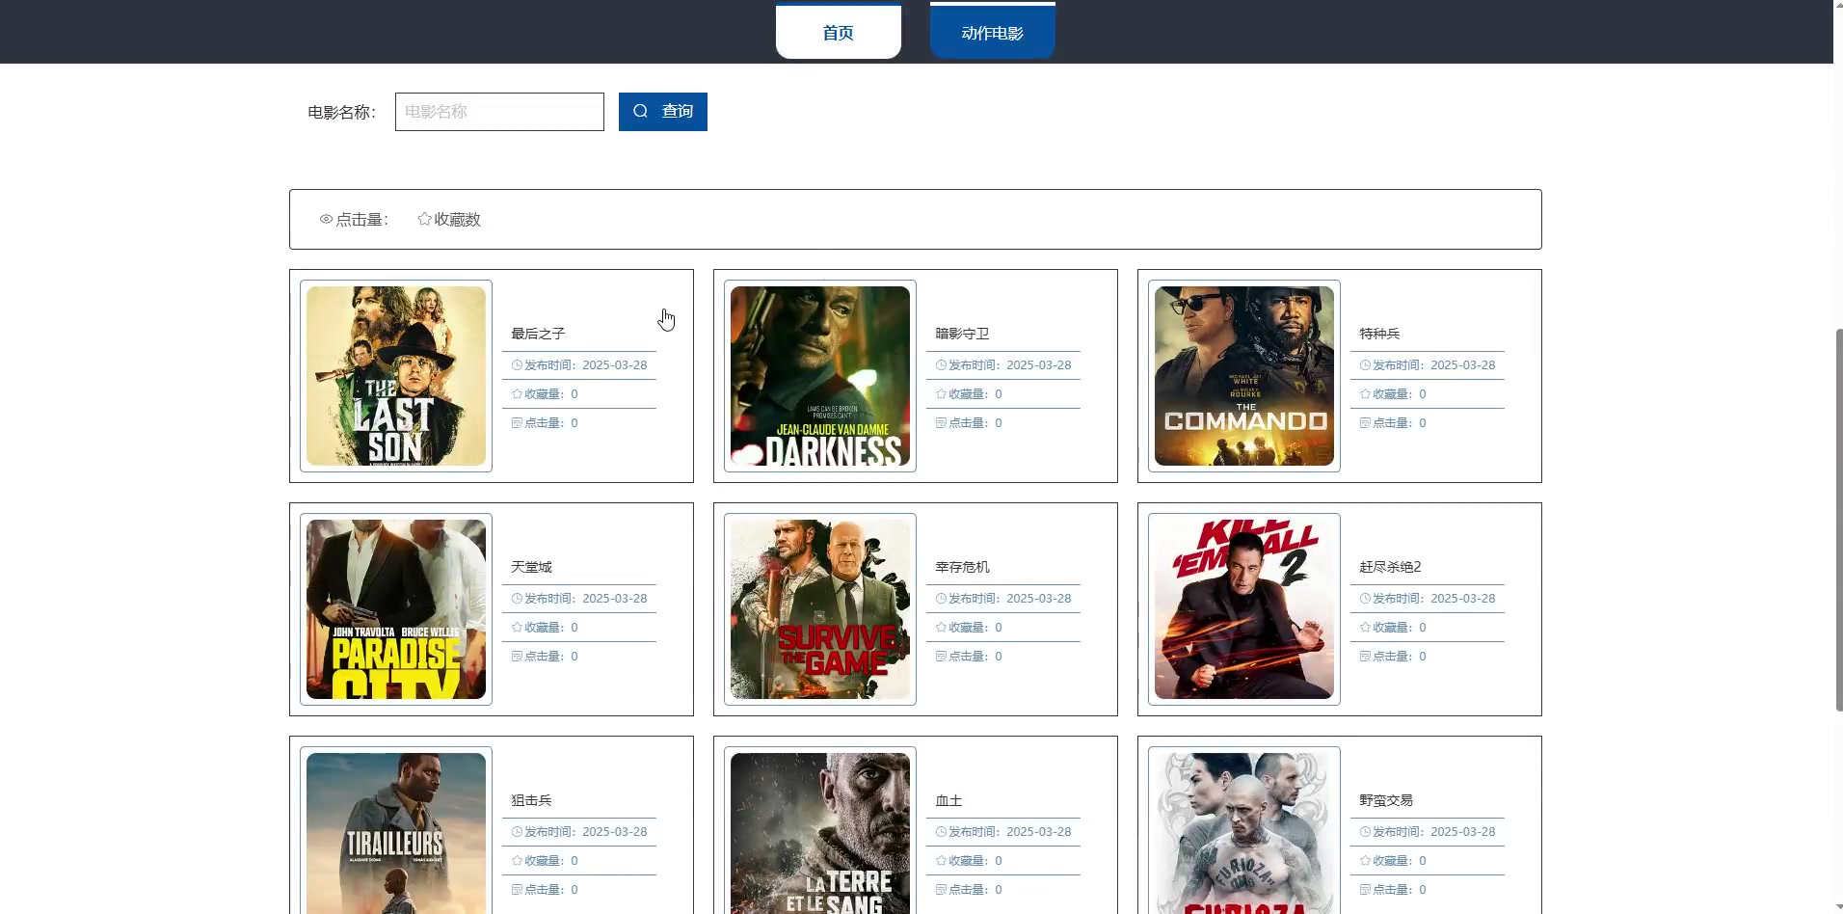Sort by 收藏数 label

(x=457, y=220)
